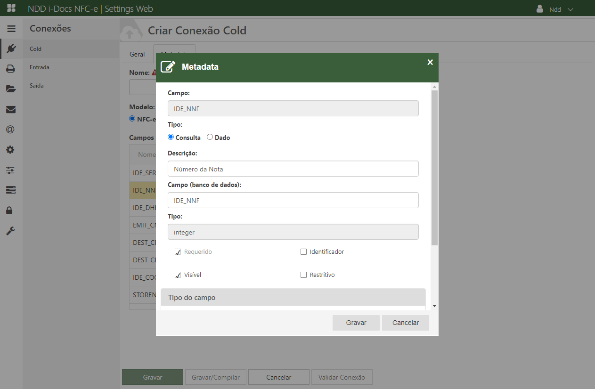Open the printer icon in sidebar
The width and height of the screenshot is (595, 389).
coord(11,69)
